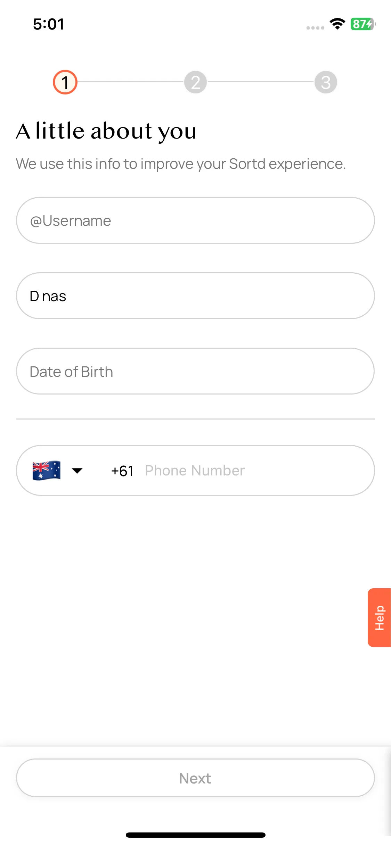This screenshot has height=846, width=391.
Task: Open the Date of Birth field
Action: pyautogui.click(x=195, y=371)
